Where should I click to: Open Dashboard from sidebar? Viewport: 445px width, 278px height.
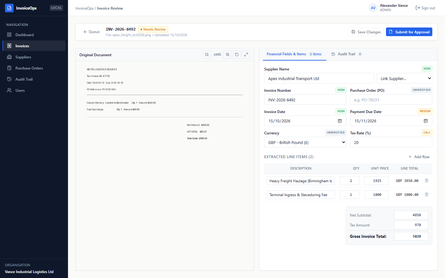click(34, 35)
